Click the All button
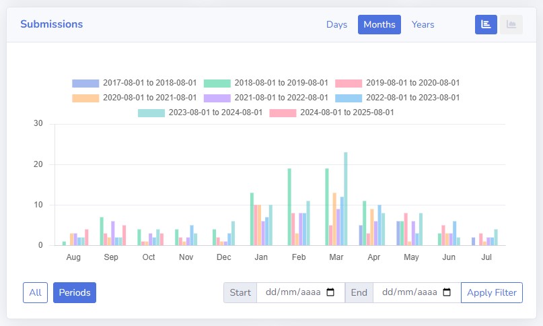The height and width of the screenshot is (326, 543). [35, 293]
